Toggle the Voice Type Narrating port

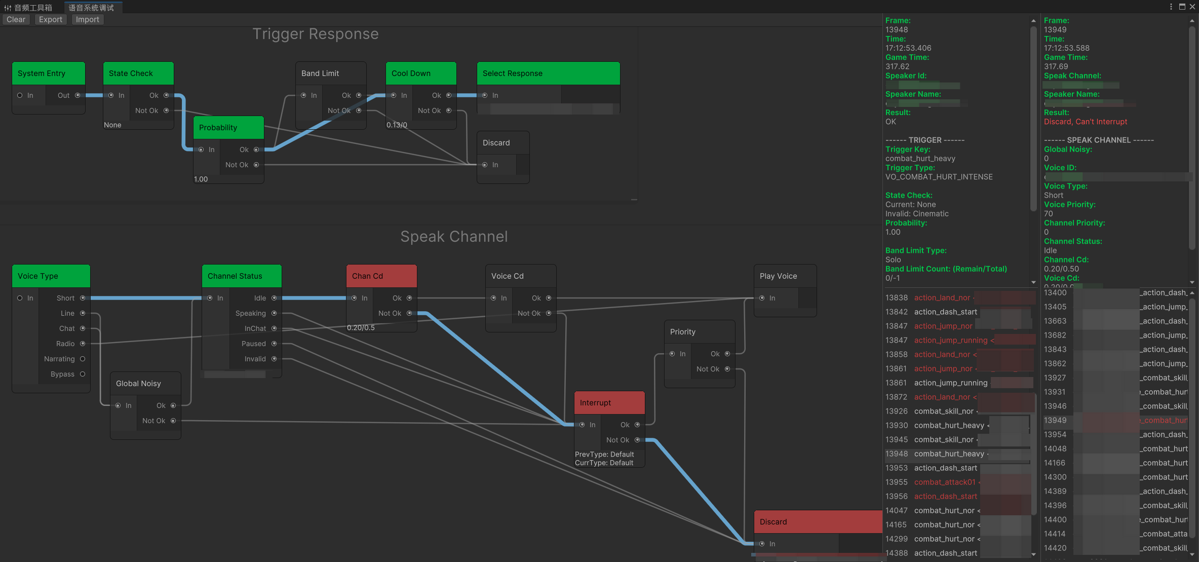(x=83, y=359)
